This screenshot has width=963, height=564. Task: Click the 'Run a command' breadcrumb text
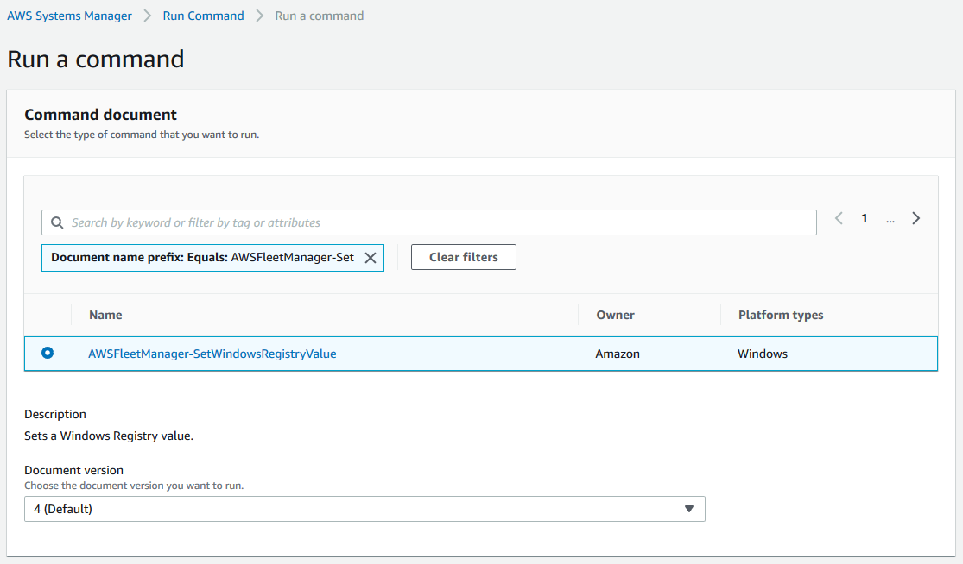pyautogui.click(x=320, y=16)
